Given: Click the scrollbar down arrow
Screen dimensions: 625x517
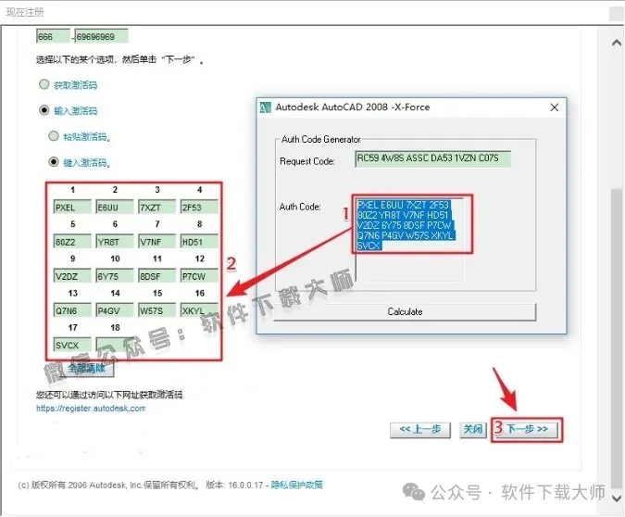Looking at the screenshot, I should (617, 498).
